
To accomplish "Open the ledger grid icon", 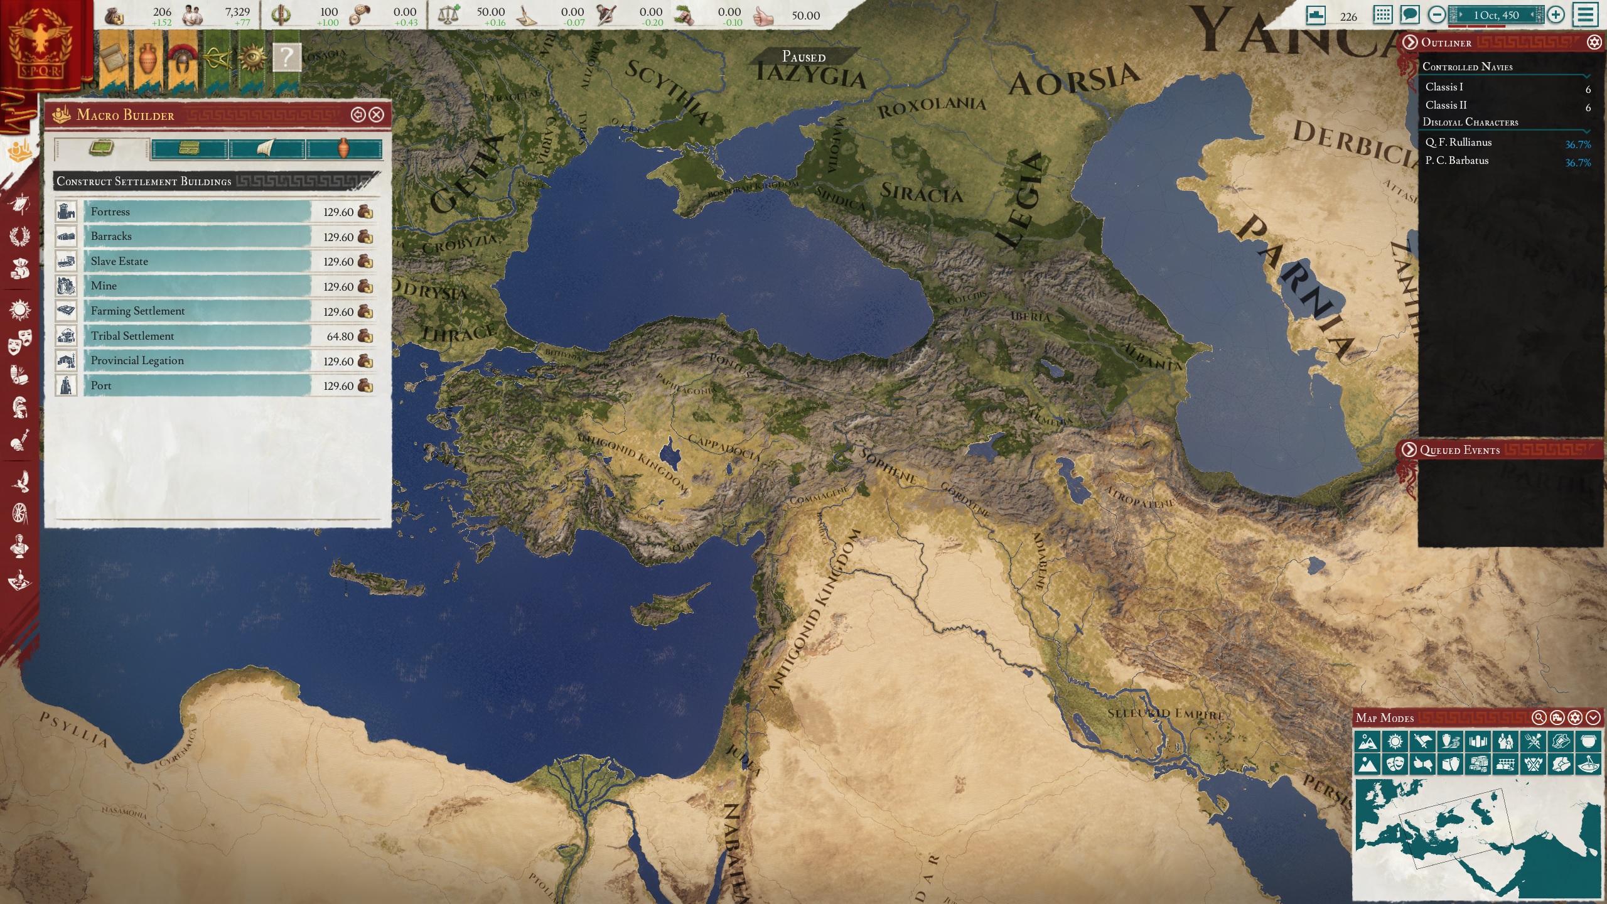I will click(1382, 14).
